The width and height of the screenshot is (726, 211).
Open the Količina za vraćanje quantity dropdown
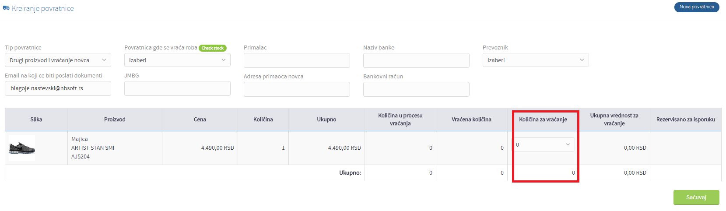544,144
